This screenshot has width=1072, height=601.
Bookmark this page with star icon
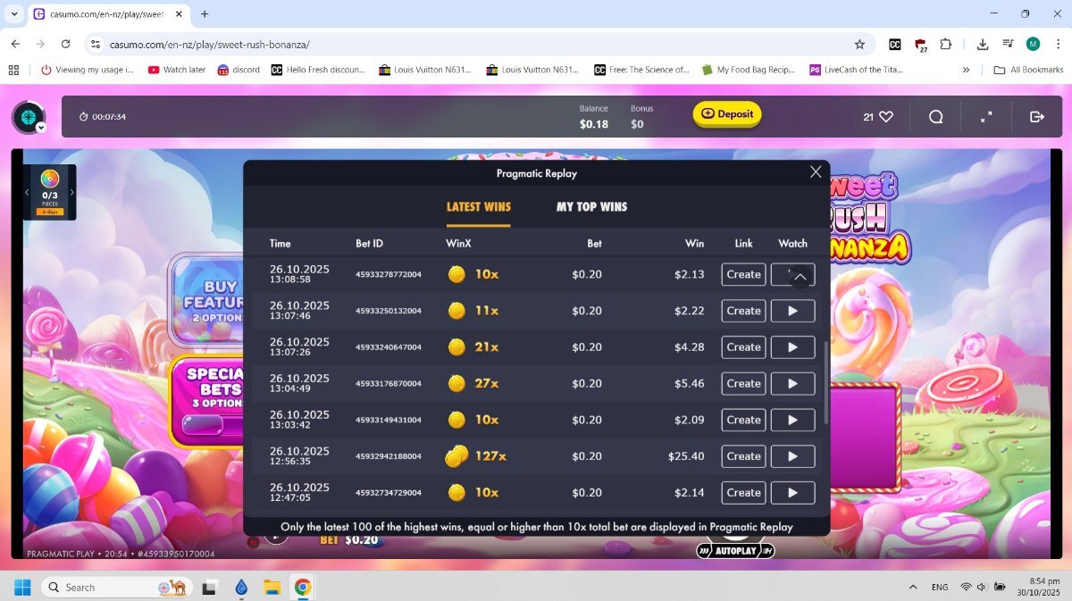[x=859, y=44]
